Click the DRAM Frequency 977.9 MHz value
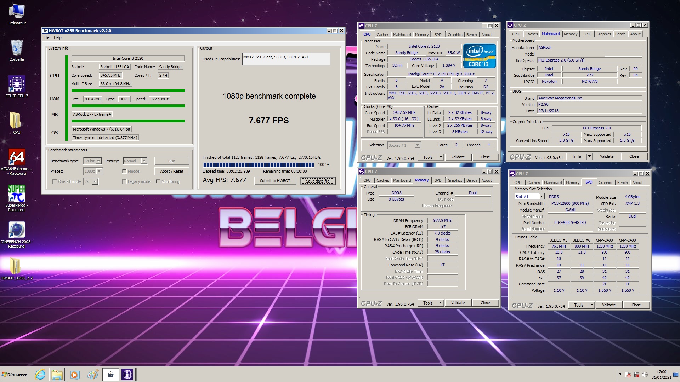The width and height of the screenshot is (680, 382). coord(442,220)
